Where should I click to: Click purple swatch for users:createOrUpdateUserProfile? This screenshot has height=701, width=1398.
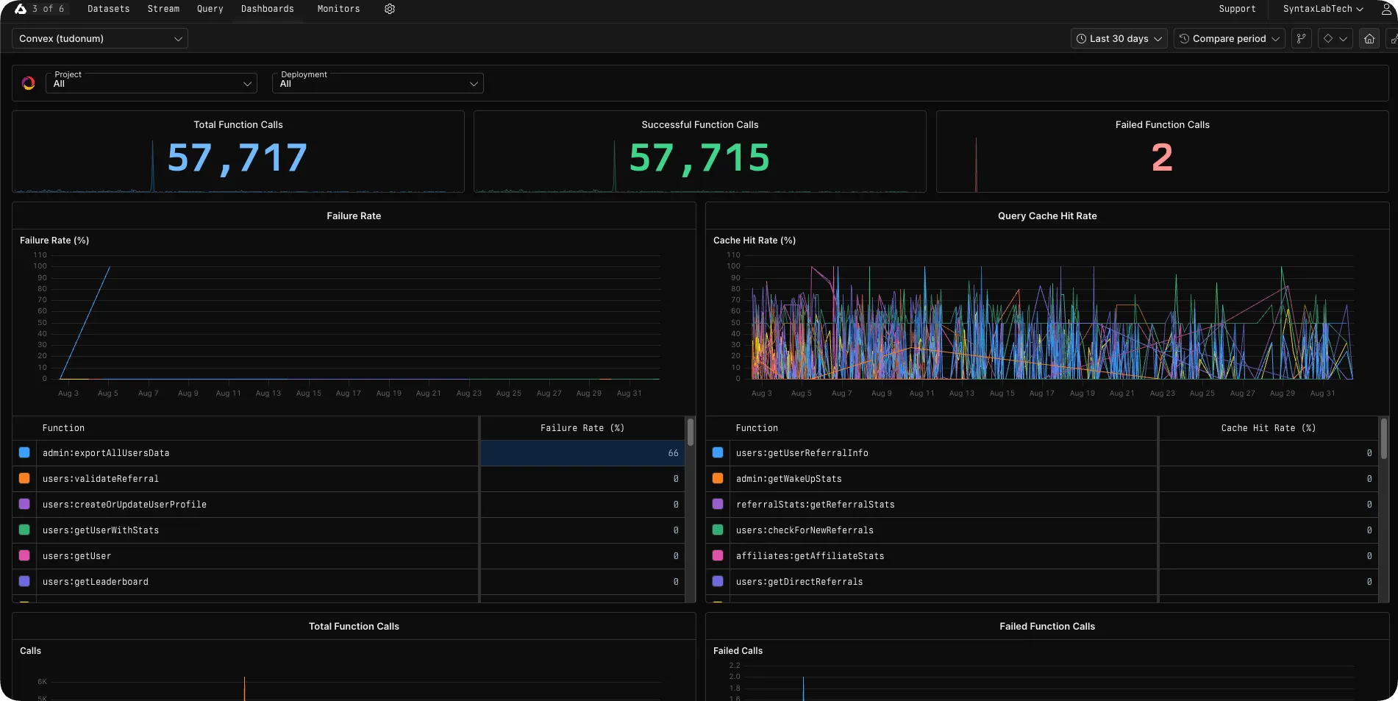(x=24, y=505)
